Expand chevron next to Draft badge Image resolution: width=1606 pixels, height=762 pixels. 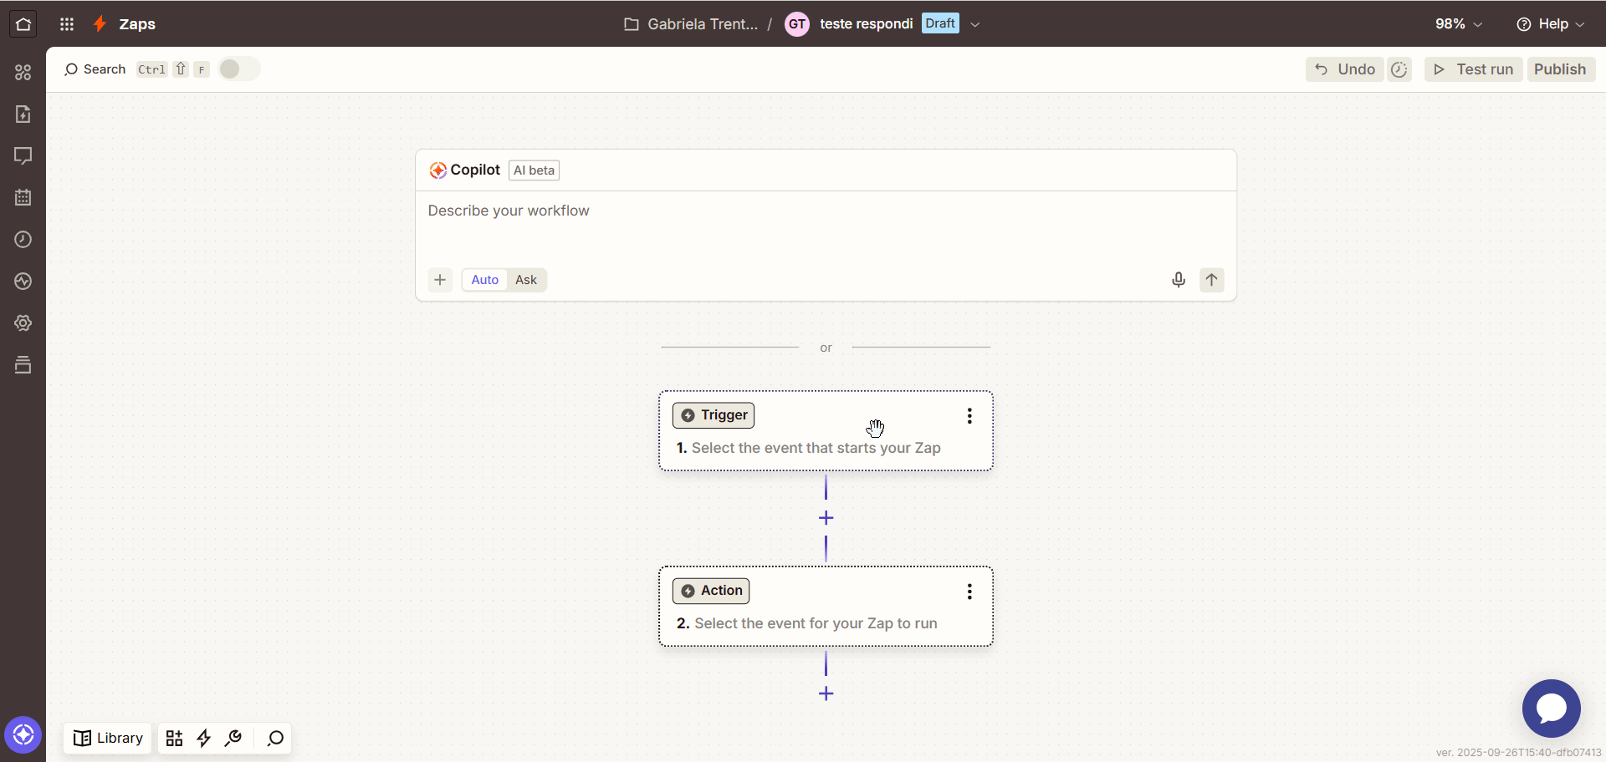click(x=975, y=24)
